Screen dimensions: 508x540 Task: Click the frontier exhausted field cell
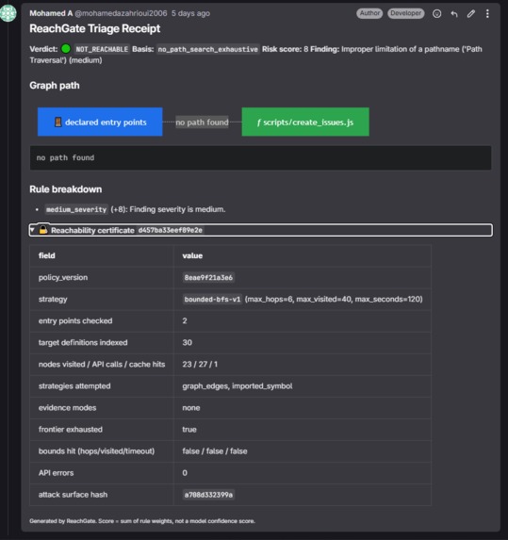[102, 429]
